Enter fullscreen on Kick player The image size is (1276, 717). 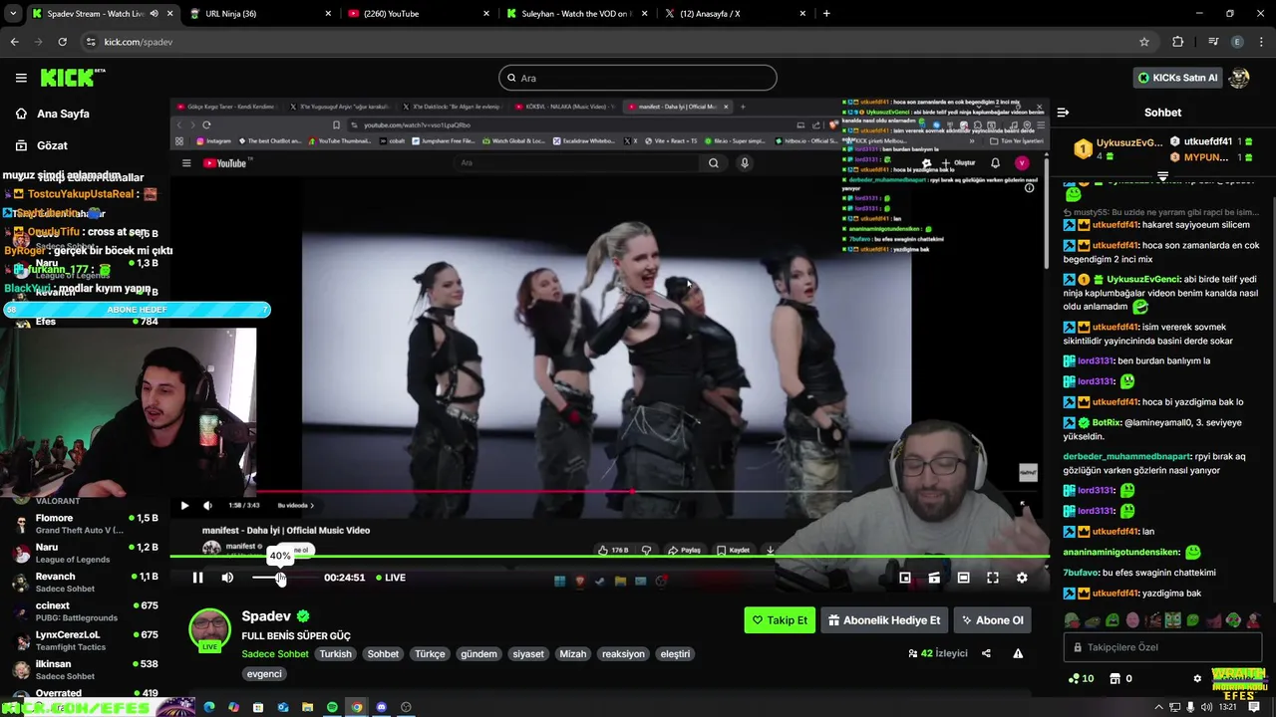tap(993, 578)
